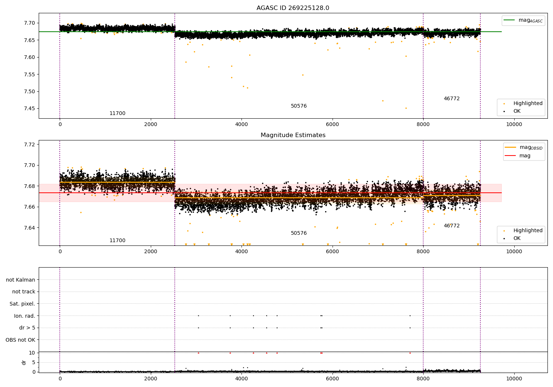Screen dimensions: 553x387
Task: Click the plot title AGASC ID 269225128.0
Action: pyautogui.click(x=293, y=8)
